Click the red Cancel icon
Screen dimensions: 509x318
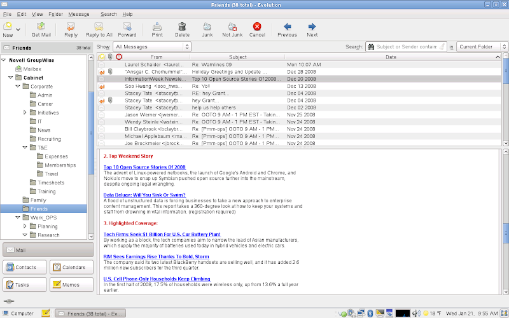click(x=257, y=26)
